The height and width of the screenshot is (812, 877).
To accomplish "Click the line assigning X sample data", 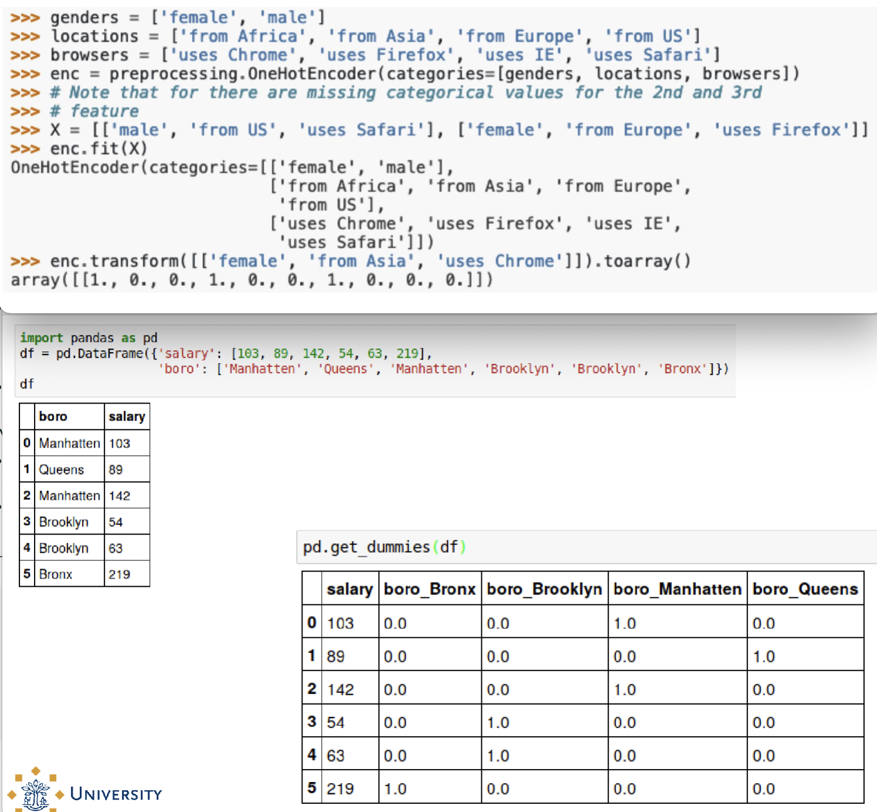I will [439, 130].
